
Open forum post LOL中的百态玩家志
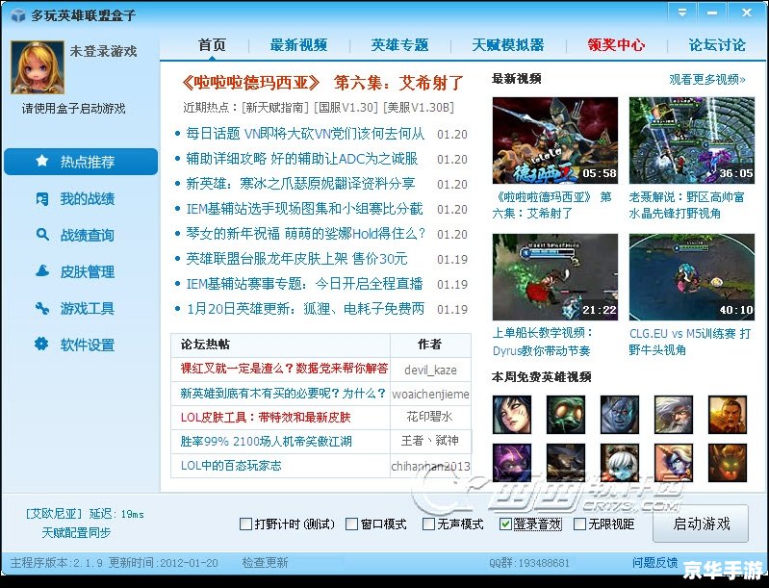click(231, 466)
